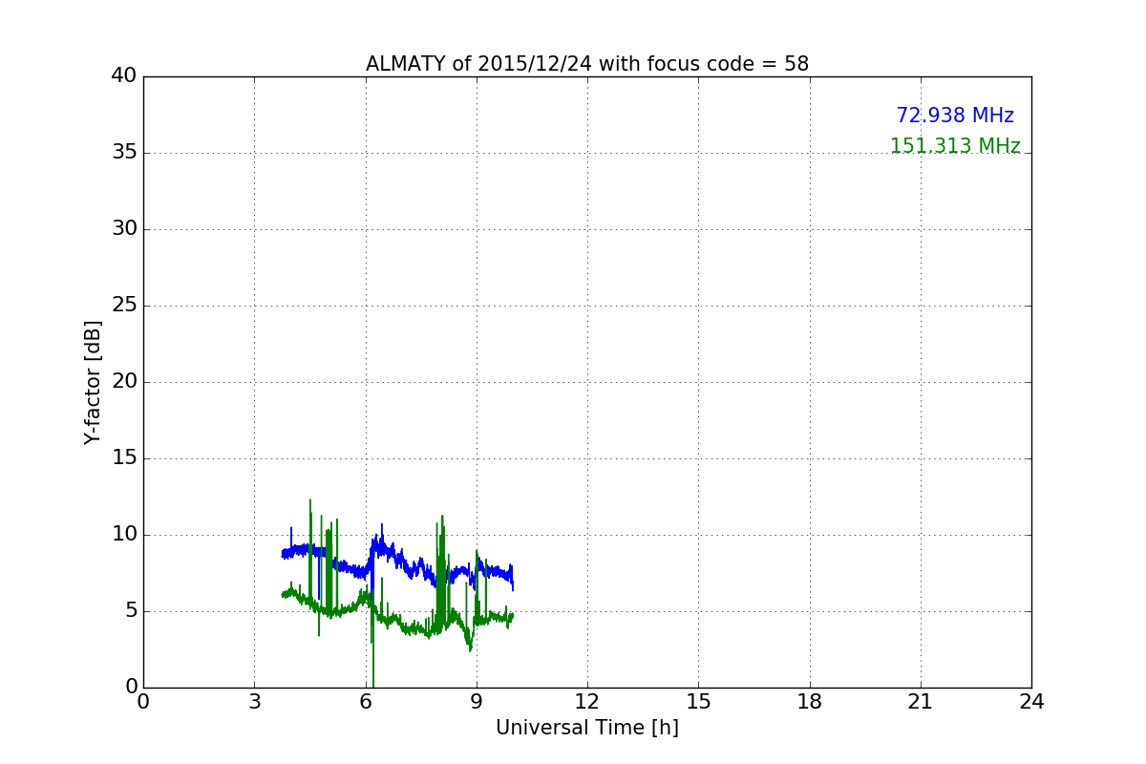This screenshot has width=1146, height=764.
Task: Select the 72.938 MHz legend label
Action: 955,116
